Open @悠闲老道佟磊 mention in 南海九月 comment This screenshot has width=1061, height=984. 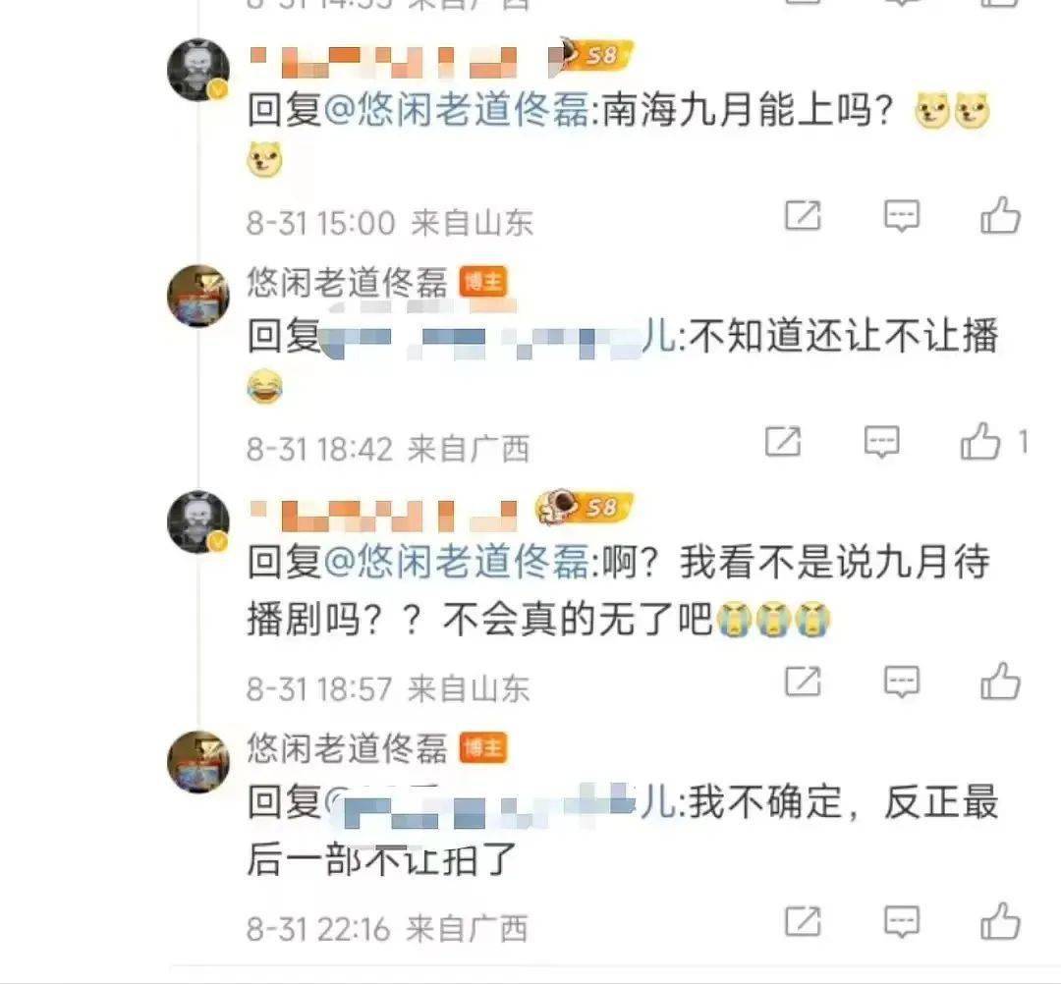(457, 110)
